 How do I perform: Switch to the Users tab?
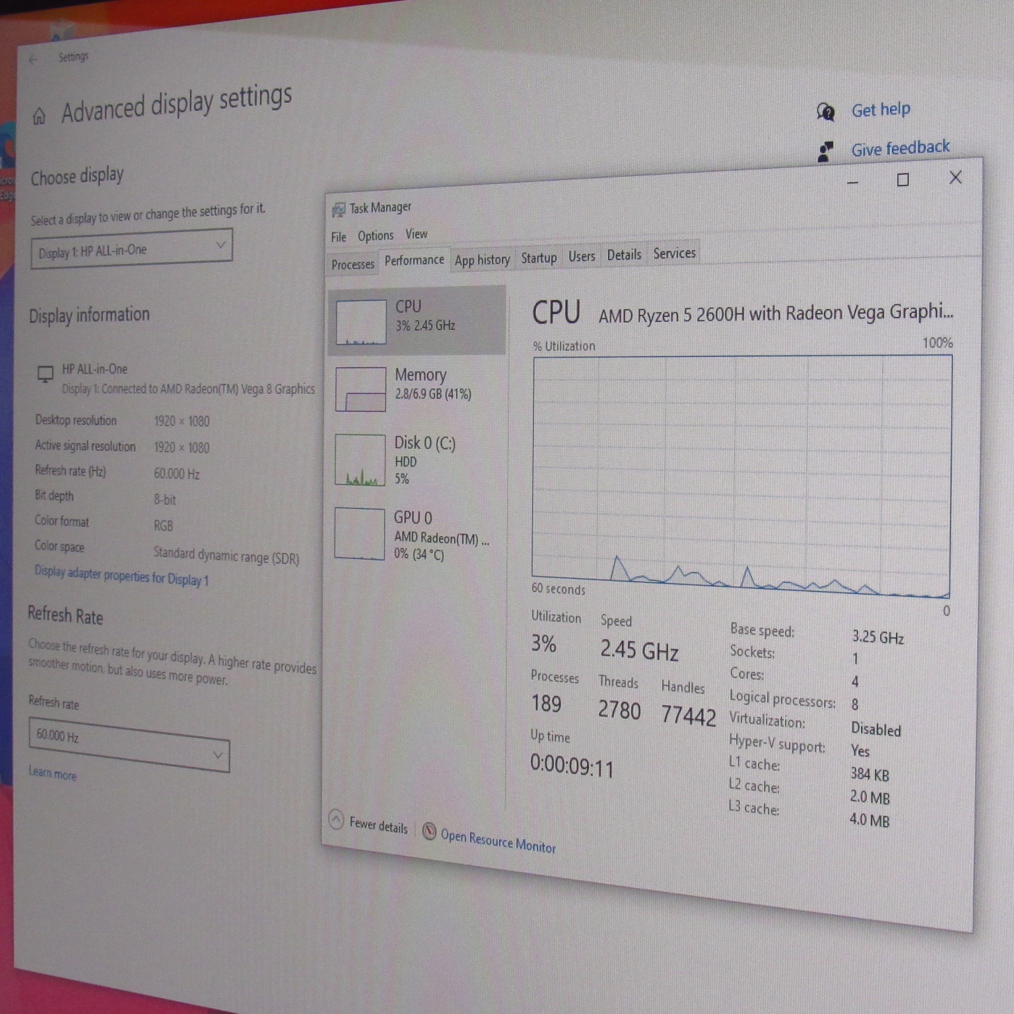point(582,256)
